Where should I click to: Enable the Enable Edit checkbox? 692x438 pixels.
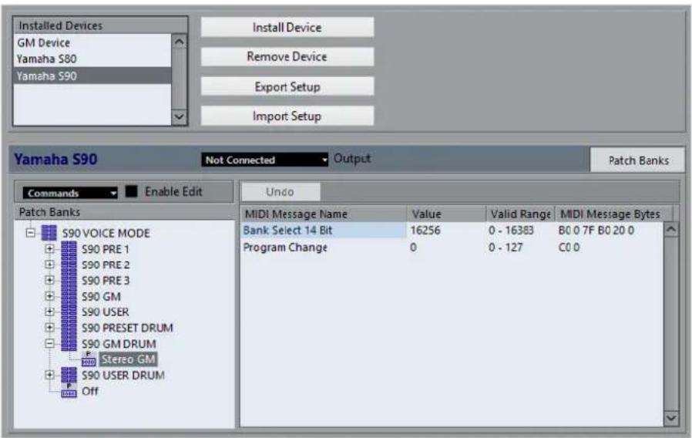click(x=132, y=191)
